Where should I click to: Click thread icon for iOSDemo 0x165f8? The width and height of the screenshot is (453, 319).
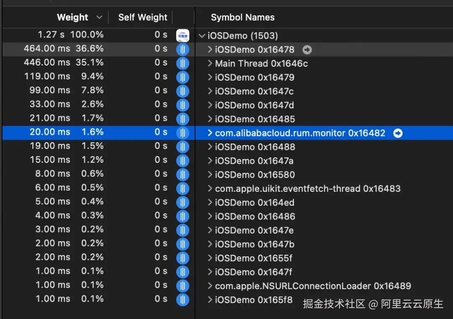click(x=182, y=300)
